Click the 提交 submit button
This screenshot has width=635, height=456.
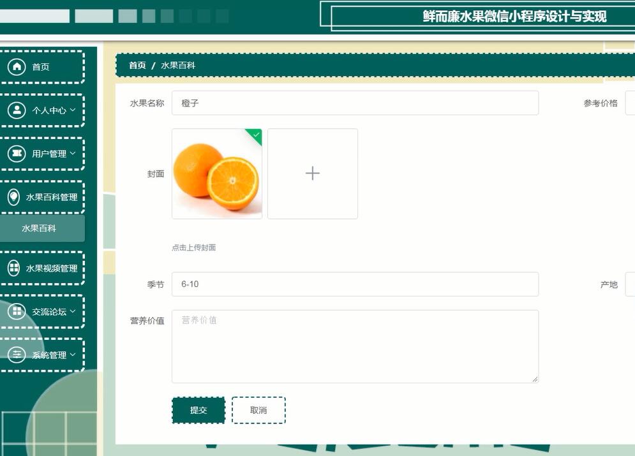[x=198, y=410]
